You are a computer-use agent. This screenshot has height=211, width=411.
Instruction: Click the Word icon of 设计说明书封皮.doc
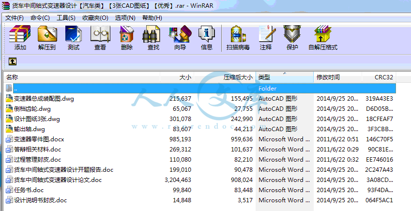[9, 200]
